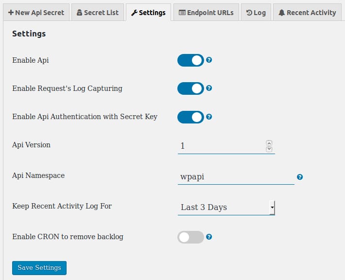Viewport: 345px width, 280px height.
Task: Click help icon next to Enable Api
Action: tap(209, 60)
